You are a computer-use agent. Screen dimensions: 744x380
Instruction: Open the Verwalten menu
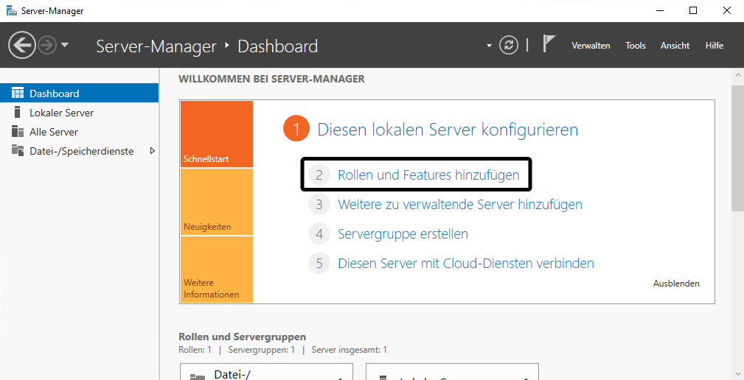tap(591, 46)
